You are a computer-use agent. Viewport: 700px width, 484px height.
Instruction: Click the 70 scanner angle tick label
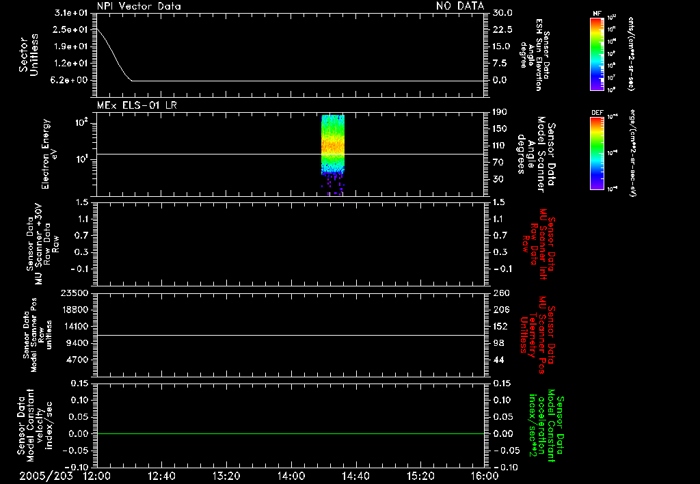(498, 163)
